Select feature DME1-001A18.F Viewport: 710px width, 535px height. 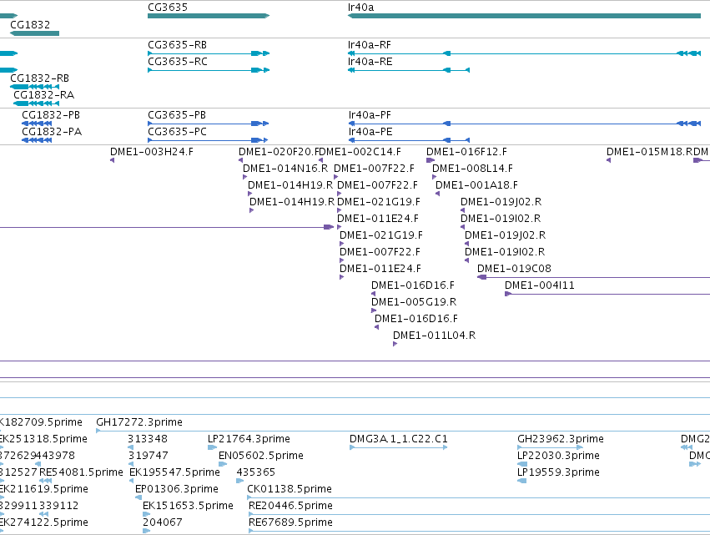476,185
